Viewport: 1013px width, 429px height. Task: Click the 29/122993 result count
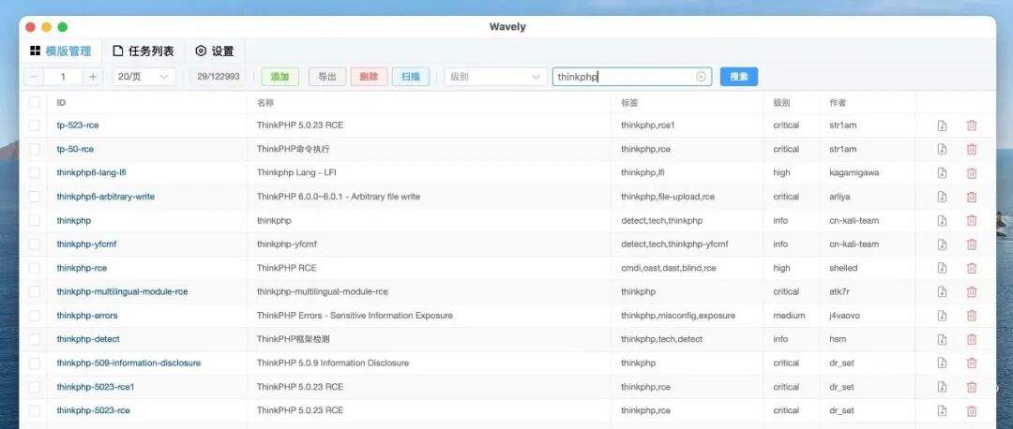219,77
